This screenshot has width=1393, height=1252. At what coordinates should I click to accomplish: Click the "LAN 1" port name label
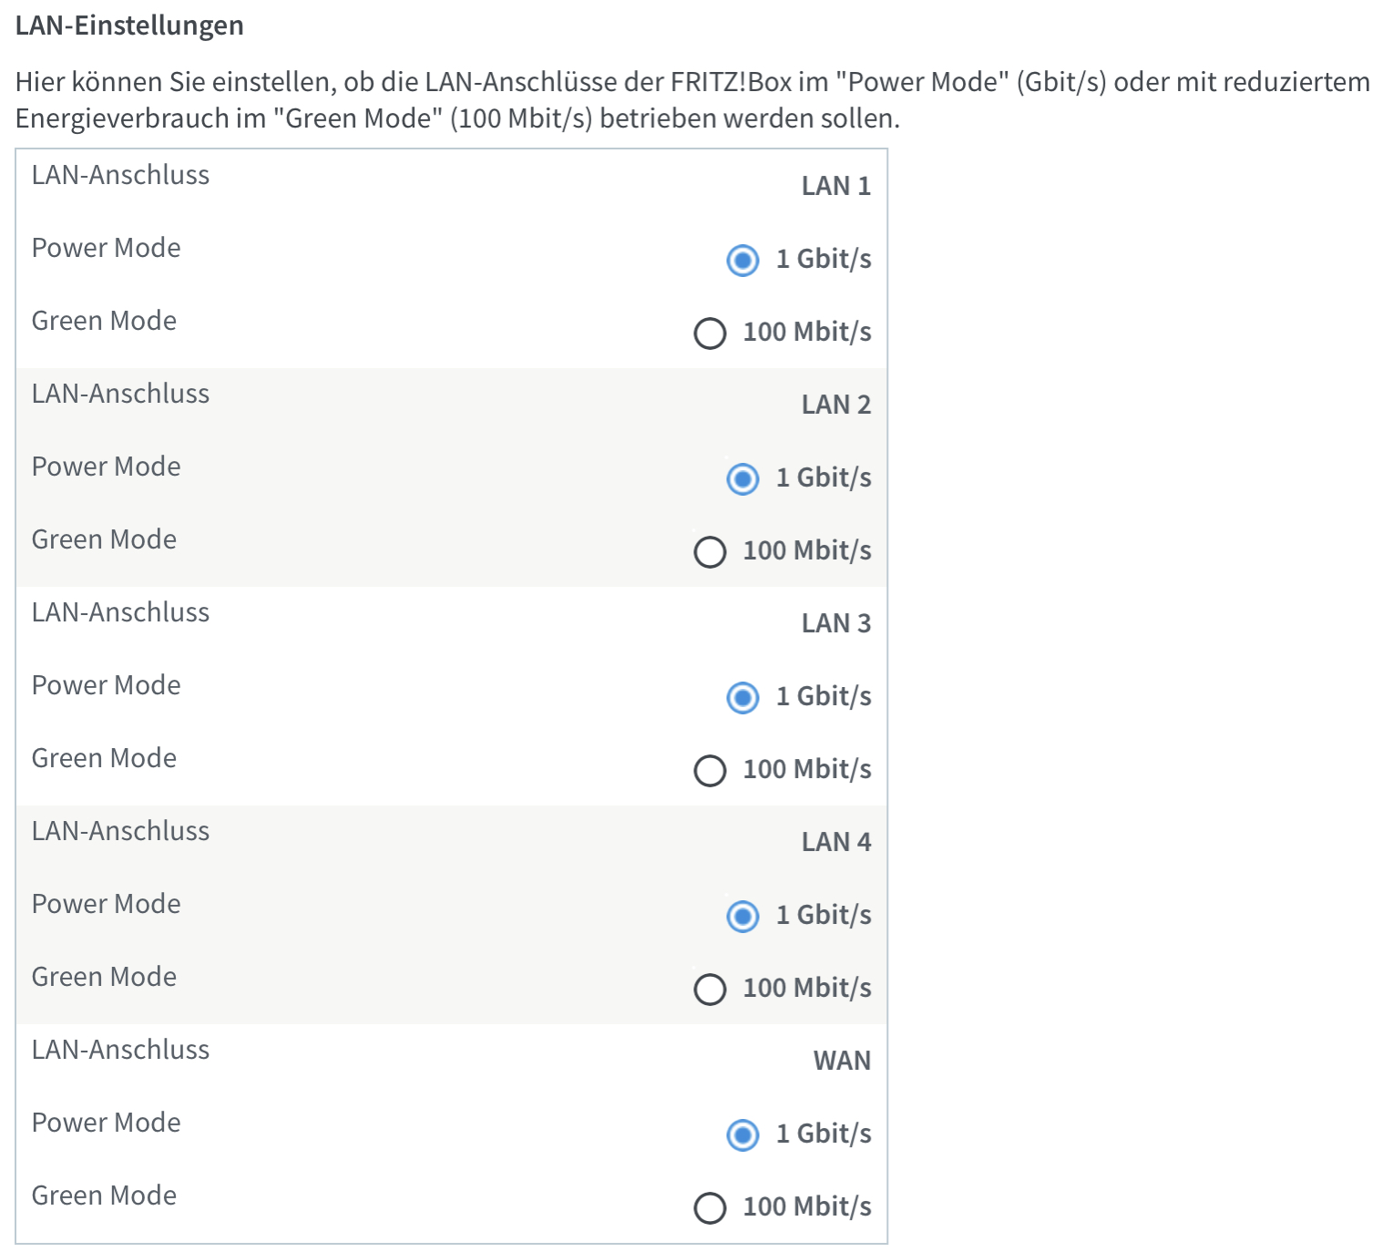pyautogui.click(x=835, y=186)
